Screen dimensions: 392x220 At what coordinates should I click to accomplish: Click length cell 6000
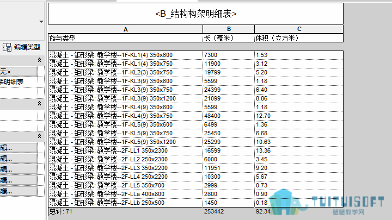point(229,159)
